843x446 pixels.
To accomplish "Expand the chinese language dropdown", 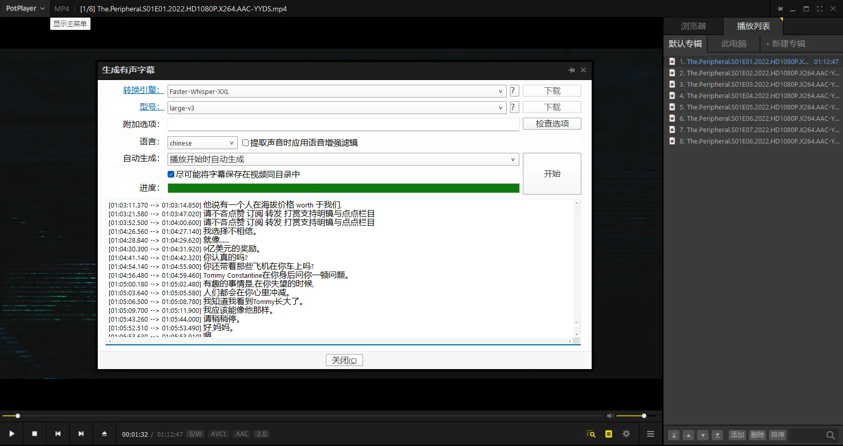I will pos(231,143).
